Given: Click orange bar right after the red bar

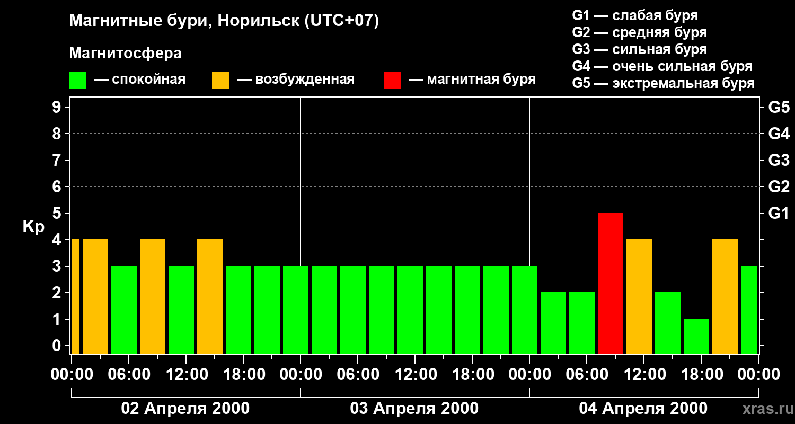Looking at the screenshot, I should [639, 296].
